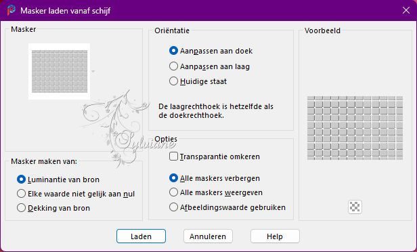Click the Annuleren button
This screenshot has height=252, width=417.
[x=208, y=236]
